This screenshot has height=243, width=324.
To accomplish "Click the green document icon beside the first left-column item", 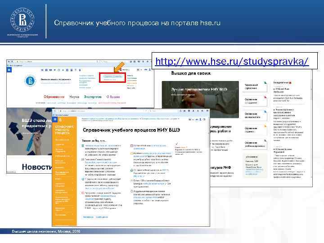I will point(83,146).
